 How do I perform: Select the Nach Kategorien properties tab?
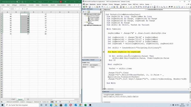[x=94, y=65]
